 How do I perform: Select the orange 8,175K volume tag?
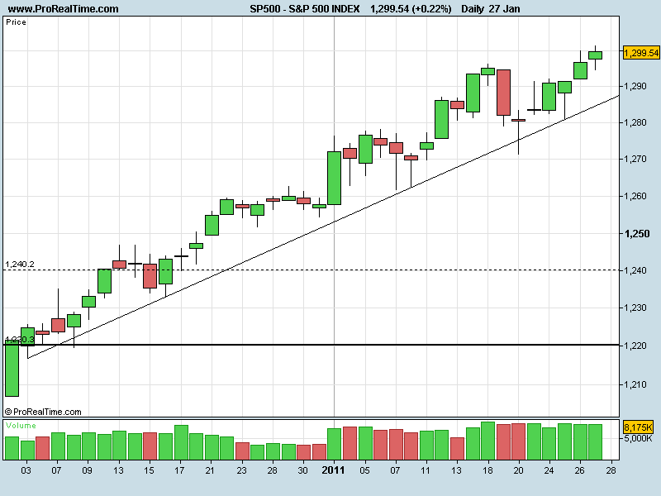pos(638,427)
